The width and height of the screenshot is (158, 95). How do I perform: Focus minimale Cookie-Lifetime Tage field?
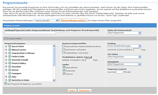[x=137, y=50]
